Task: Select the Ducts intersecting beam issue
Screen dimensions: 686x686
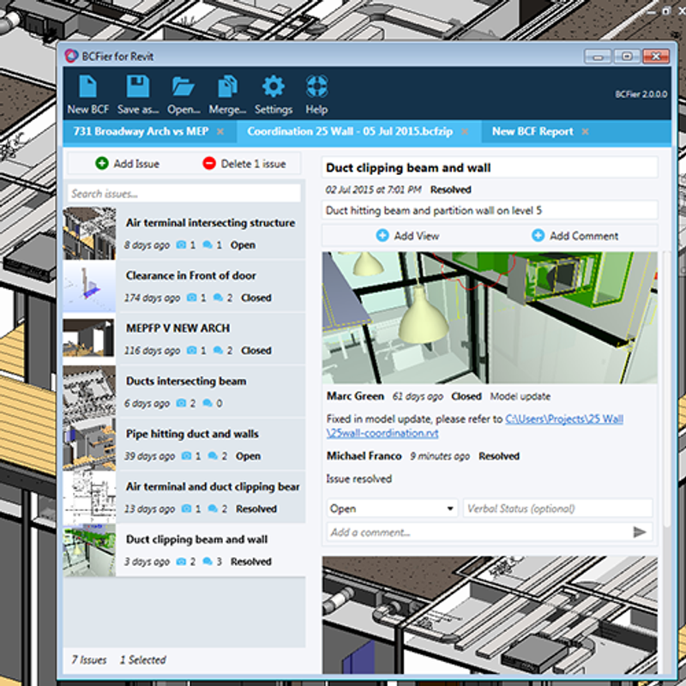Action: click(x=184, y=392)
